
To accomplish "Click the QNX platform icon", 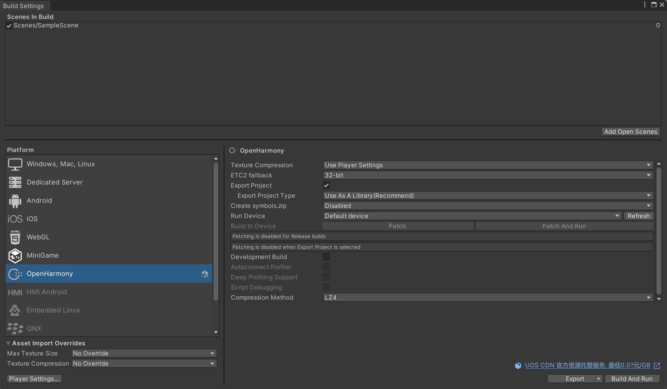I will point(15,329).
